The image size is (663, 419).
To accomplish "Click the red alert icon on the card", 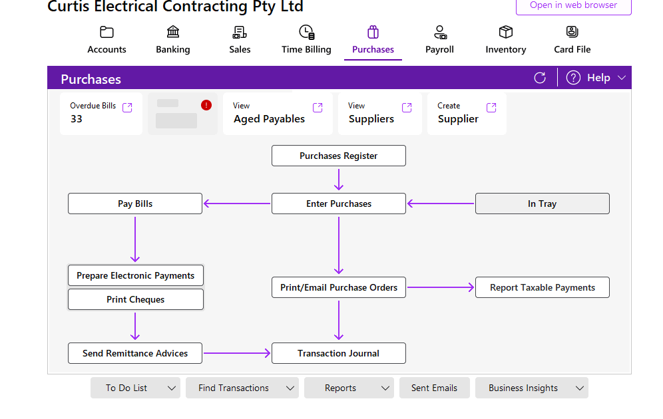I will tap(206, 104).
